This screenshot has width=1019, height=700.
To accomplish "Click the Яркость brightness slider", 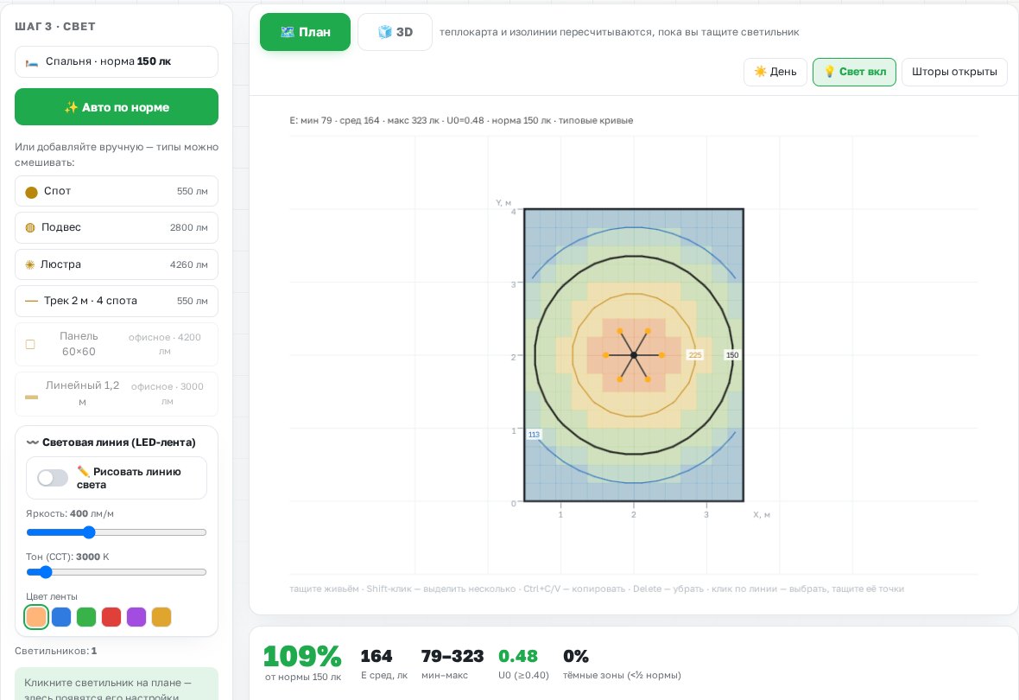I will coord(117,532).
